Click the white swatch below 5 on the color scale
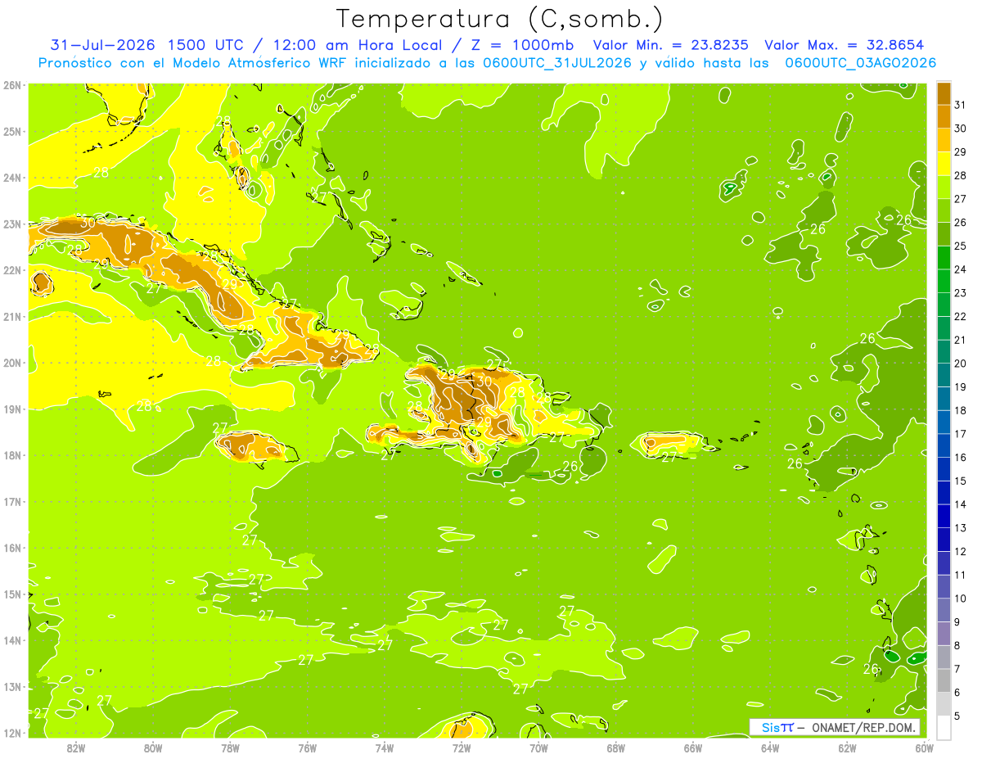 [944, 727]
